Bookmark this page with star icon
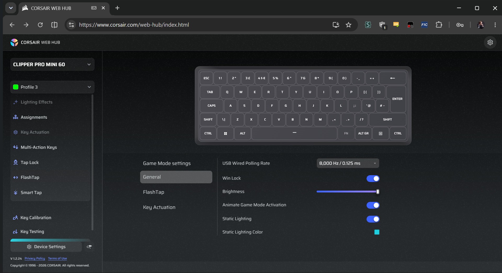The image size is (502, 273). (349, 25)
